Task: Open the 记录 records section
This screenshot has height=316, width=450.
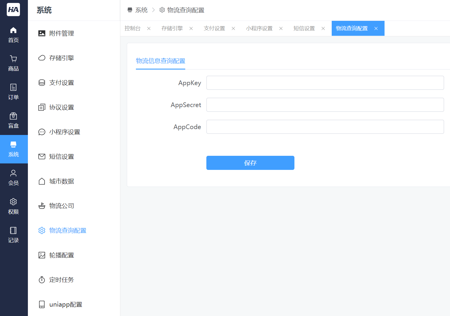Action: [x=13, y=234]
